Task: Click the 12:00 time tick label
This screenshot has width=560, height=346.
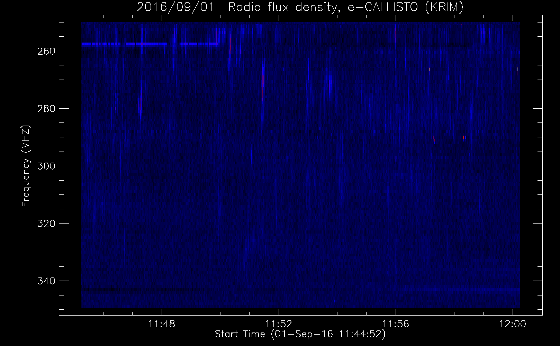Action: pyautogui.click(x=513, y=324)
